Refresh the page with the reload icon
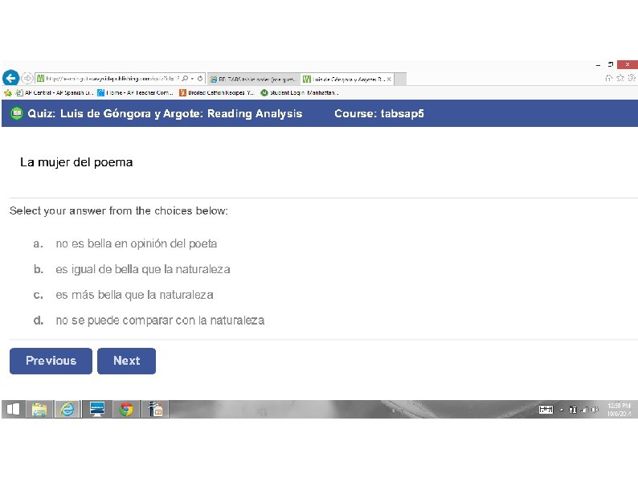This screenshot has height=478, width=638. tap(200, 79)
